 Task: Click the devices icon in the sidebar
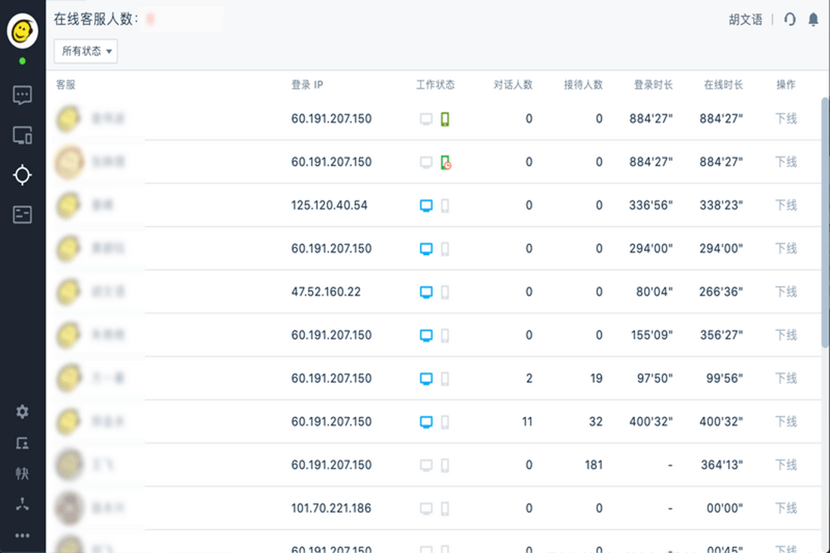(x=22, y=135)
